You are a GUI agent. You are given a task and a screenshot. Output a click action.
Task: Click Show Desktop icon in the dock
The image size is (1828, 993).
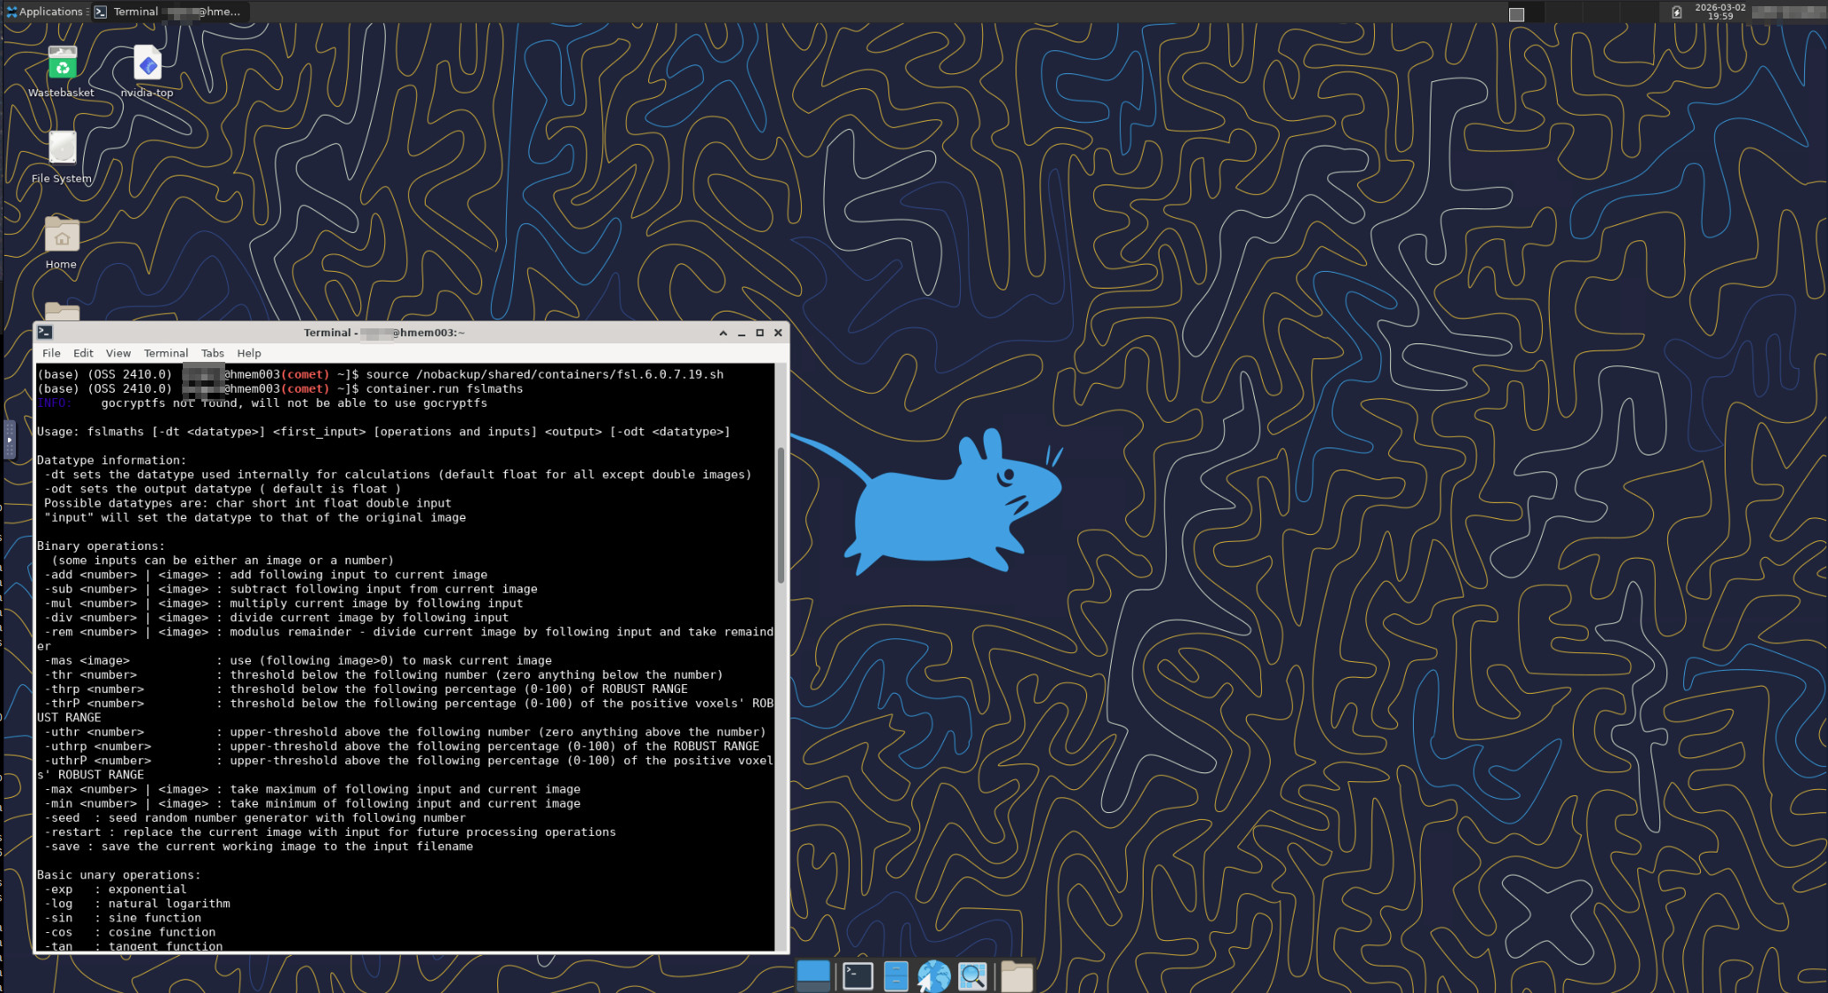click(813, 975)
